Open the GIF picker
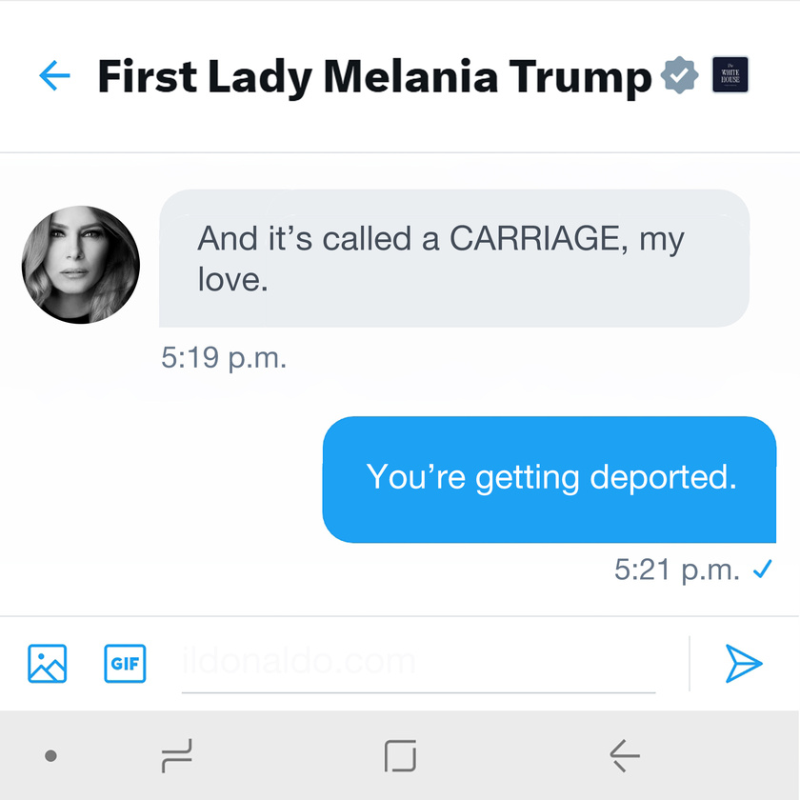This screenshot has height=800, width=800. coord(125,663)
